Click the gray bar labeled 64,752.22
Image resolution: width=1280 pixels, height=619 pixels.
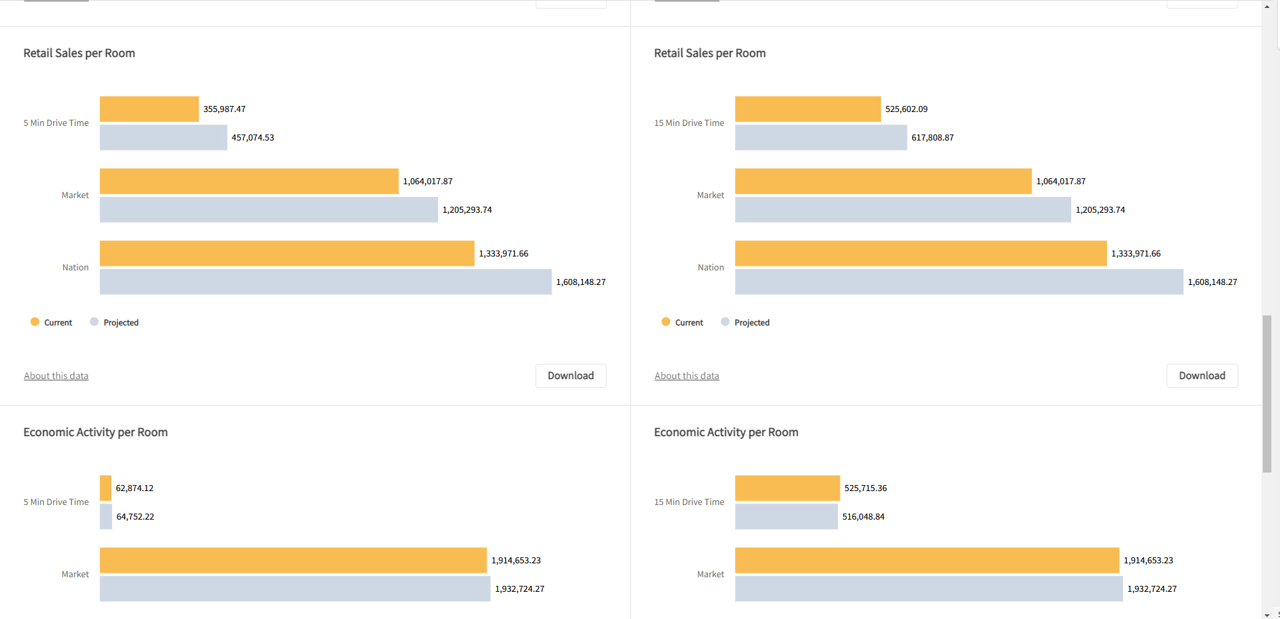point(106,517)
